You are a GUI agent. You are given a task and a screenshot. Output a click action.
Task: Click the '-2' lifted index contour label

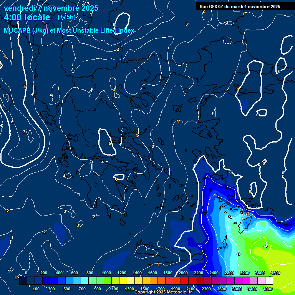pos(247,214)
